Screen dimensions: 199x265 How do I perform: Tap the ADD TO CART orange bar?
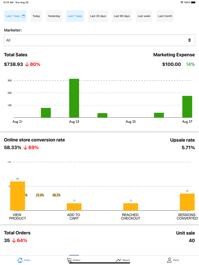[74, 207]
